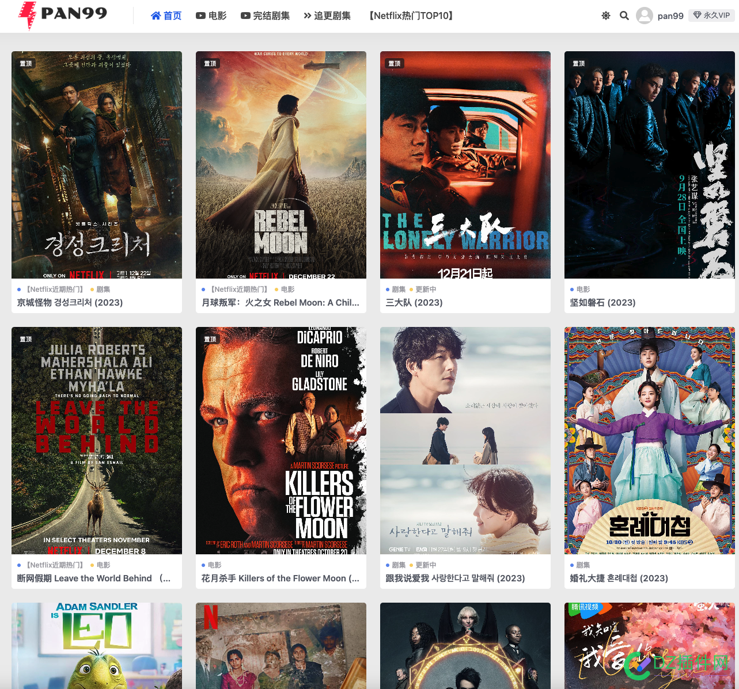739x689 pixels.
Task: Click title 坚如磐石 (2023)
Action: point(603,303)
